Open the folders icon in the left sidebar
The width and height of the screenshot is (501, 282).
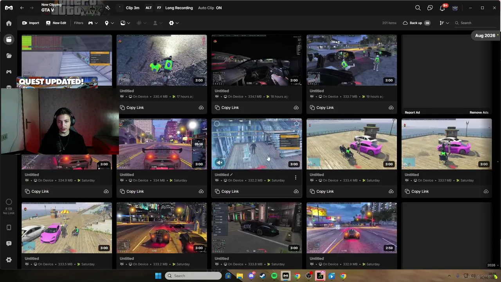(x=9, y=56)
